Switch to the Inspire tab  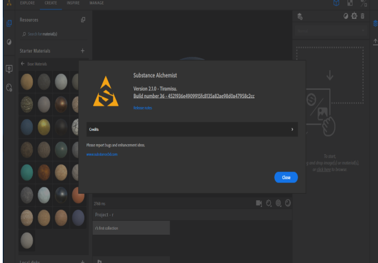click(73, 3)
